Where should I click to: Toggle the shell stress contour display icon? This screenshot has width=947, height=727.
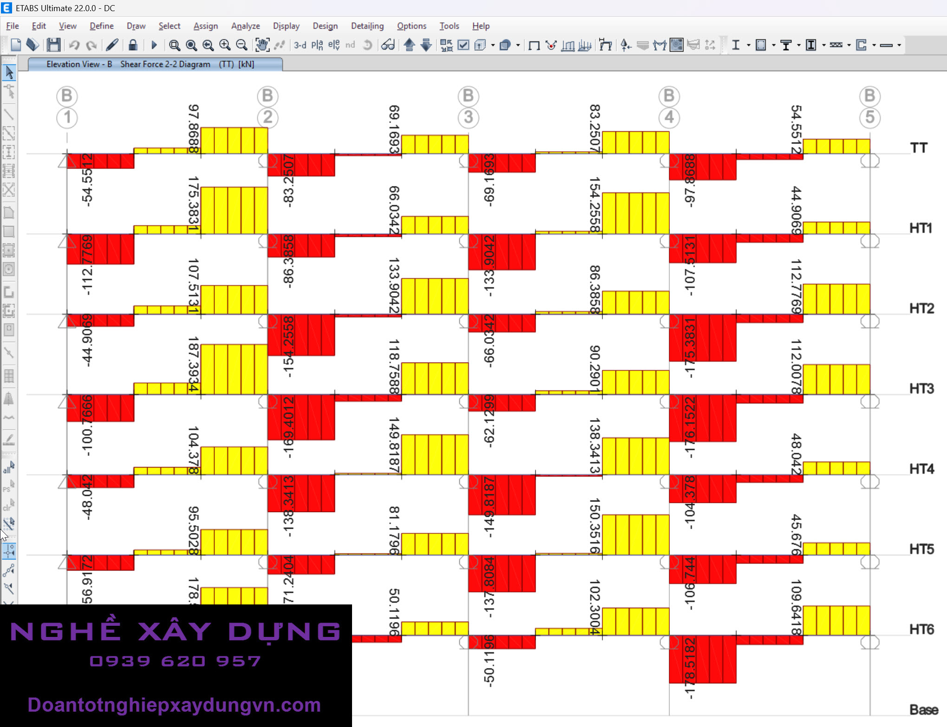coord(677,45)
